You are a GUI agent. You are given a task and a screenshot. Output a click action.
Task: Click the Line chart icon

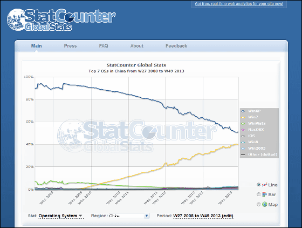pyautogui.click(x=265, y=185)
